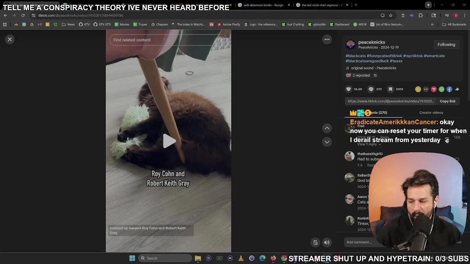Open the GTV bookmark
470x264 pixels.
[84, 25]
